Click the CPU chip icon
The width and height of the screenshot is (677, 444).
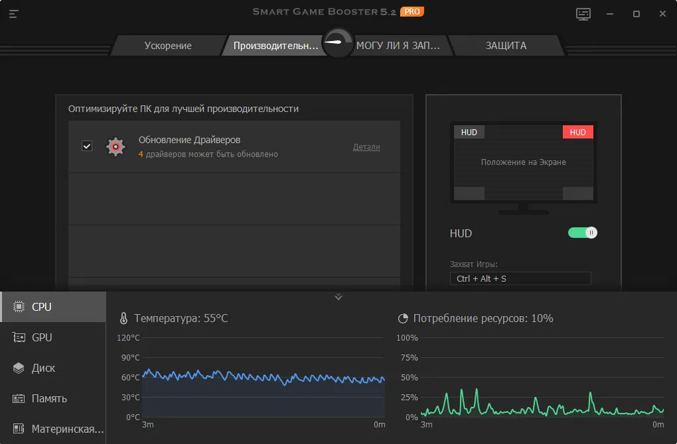click(x=19, y=307)
